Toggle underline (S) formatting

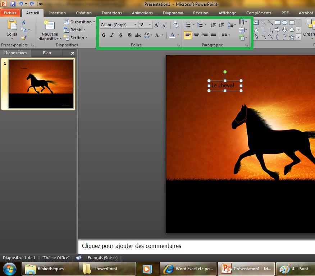(x=120, y=35)
